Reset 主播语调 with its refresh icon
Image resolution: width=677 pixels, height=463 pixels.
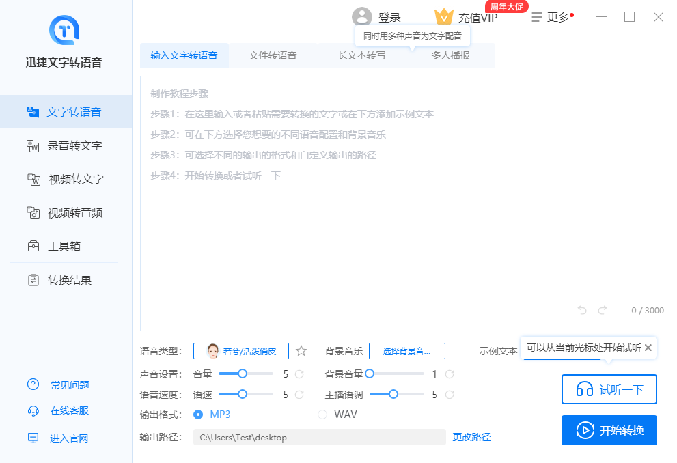pos(450,395)
